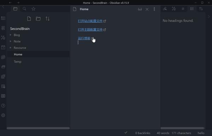Click the ribbon grid with pencil icon
Image resolution: width=212 pixels, height=136 pixels.
coord(3,76)
